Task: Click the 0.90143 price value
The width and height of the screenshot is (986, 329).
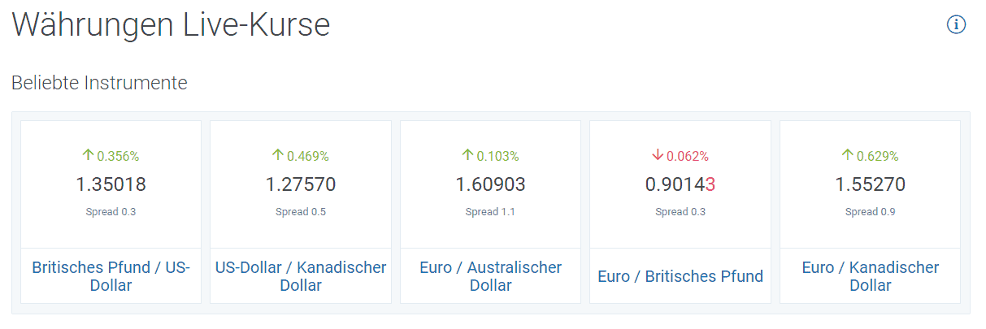Action: pos(680,184)
